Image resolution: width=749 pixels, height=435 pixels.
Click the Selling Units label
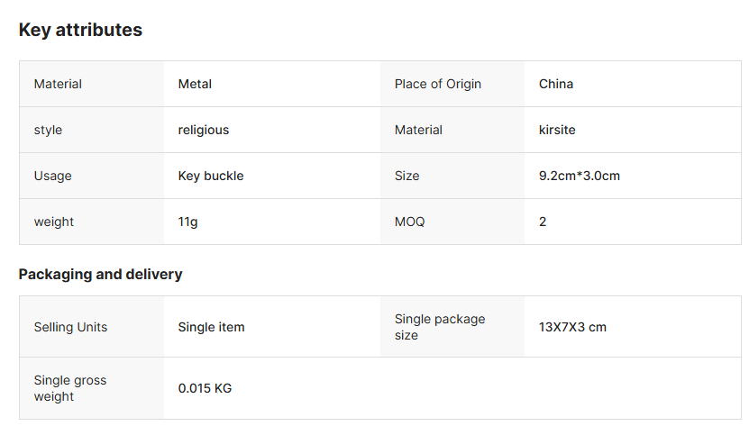(70, 327)
